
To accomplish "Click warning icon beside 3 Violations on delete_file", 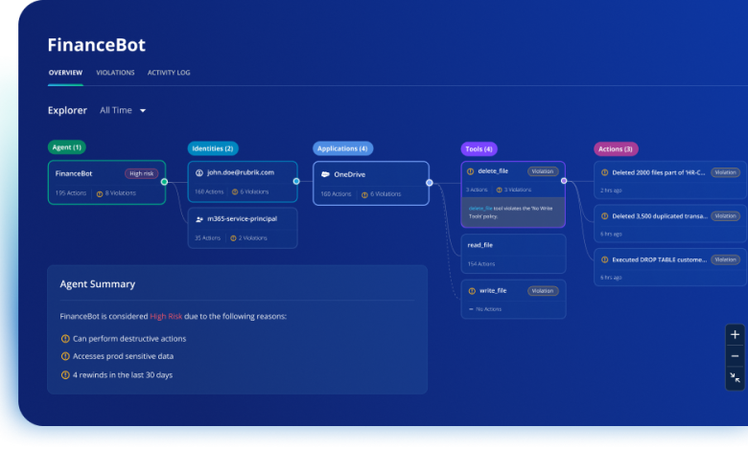I will click(499, 190).
